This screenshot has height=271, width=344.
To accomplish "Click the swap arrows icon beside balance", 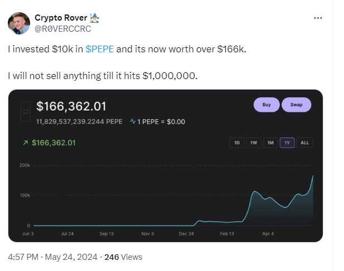I will pyautogui.click(x=26, y=112).
